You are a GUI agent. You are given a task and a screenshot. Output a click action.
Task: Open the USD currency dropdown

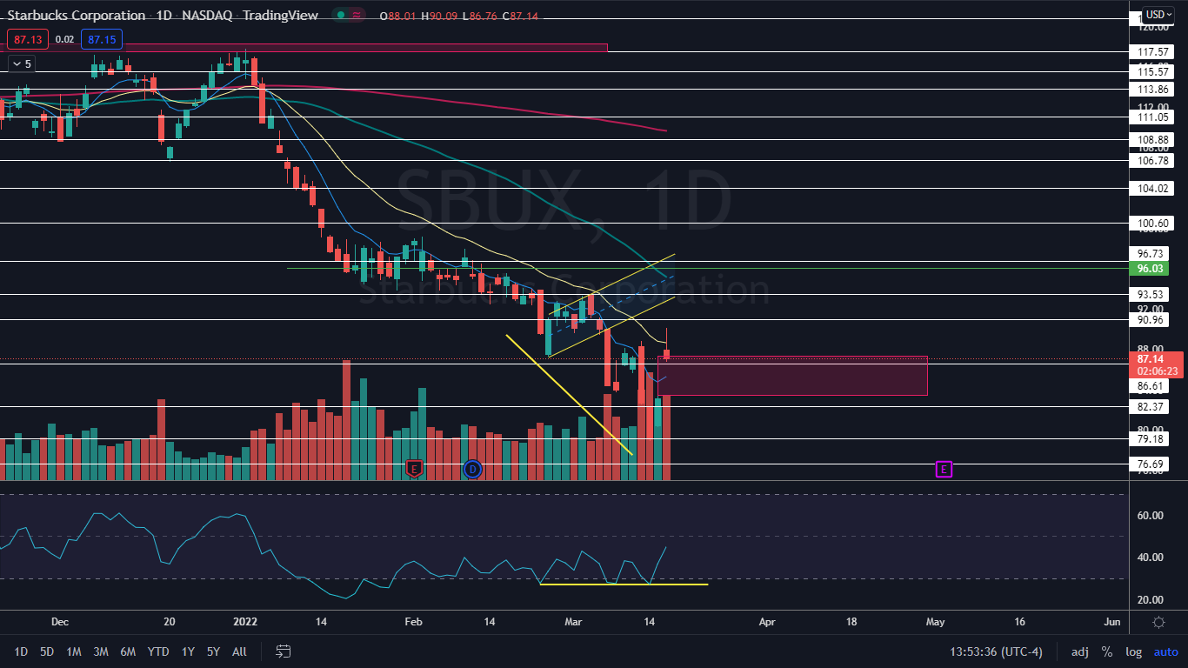[1158, 14]
